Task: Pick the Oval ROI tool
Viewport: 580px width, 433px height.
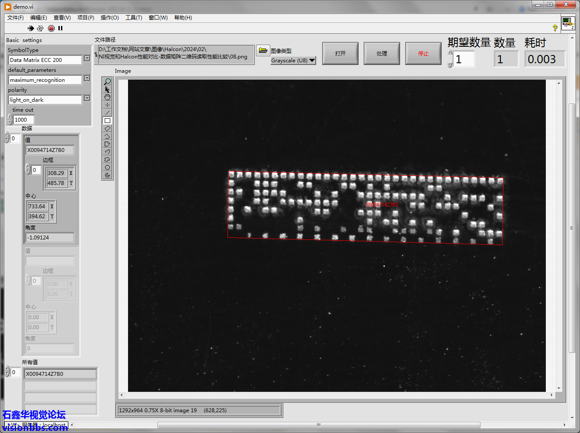Action: [x=108, y=167]
